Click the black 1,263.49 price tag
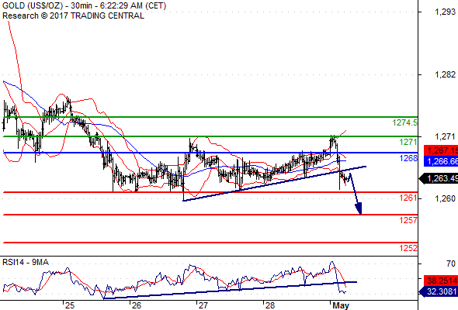This screenshot has width=458, height=310. coord(439,178)
